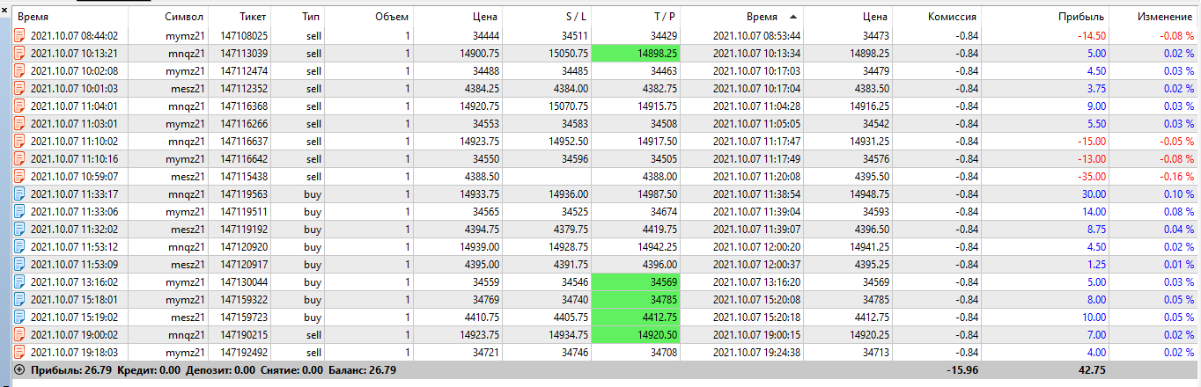
Task: Click ticket number 147159723
Action: (x=244, y=318)
